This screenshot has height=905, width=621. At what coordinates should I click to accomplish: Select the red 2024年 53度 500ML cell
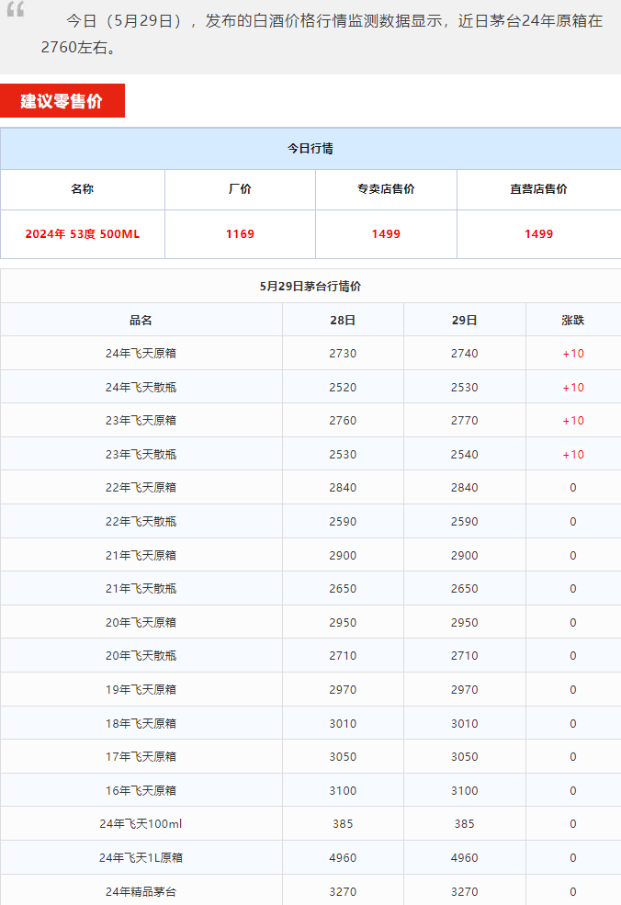pos(83,234)
